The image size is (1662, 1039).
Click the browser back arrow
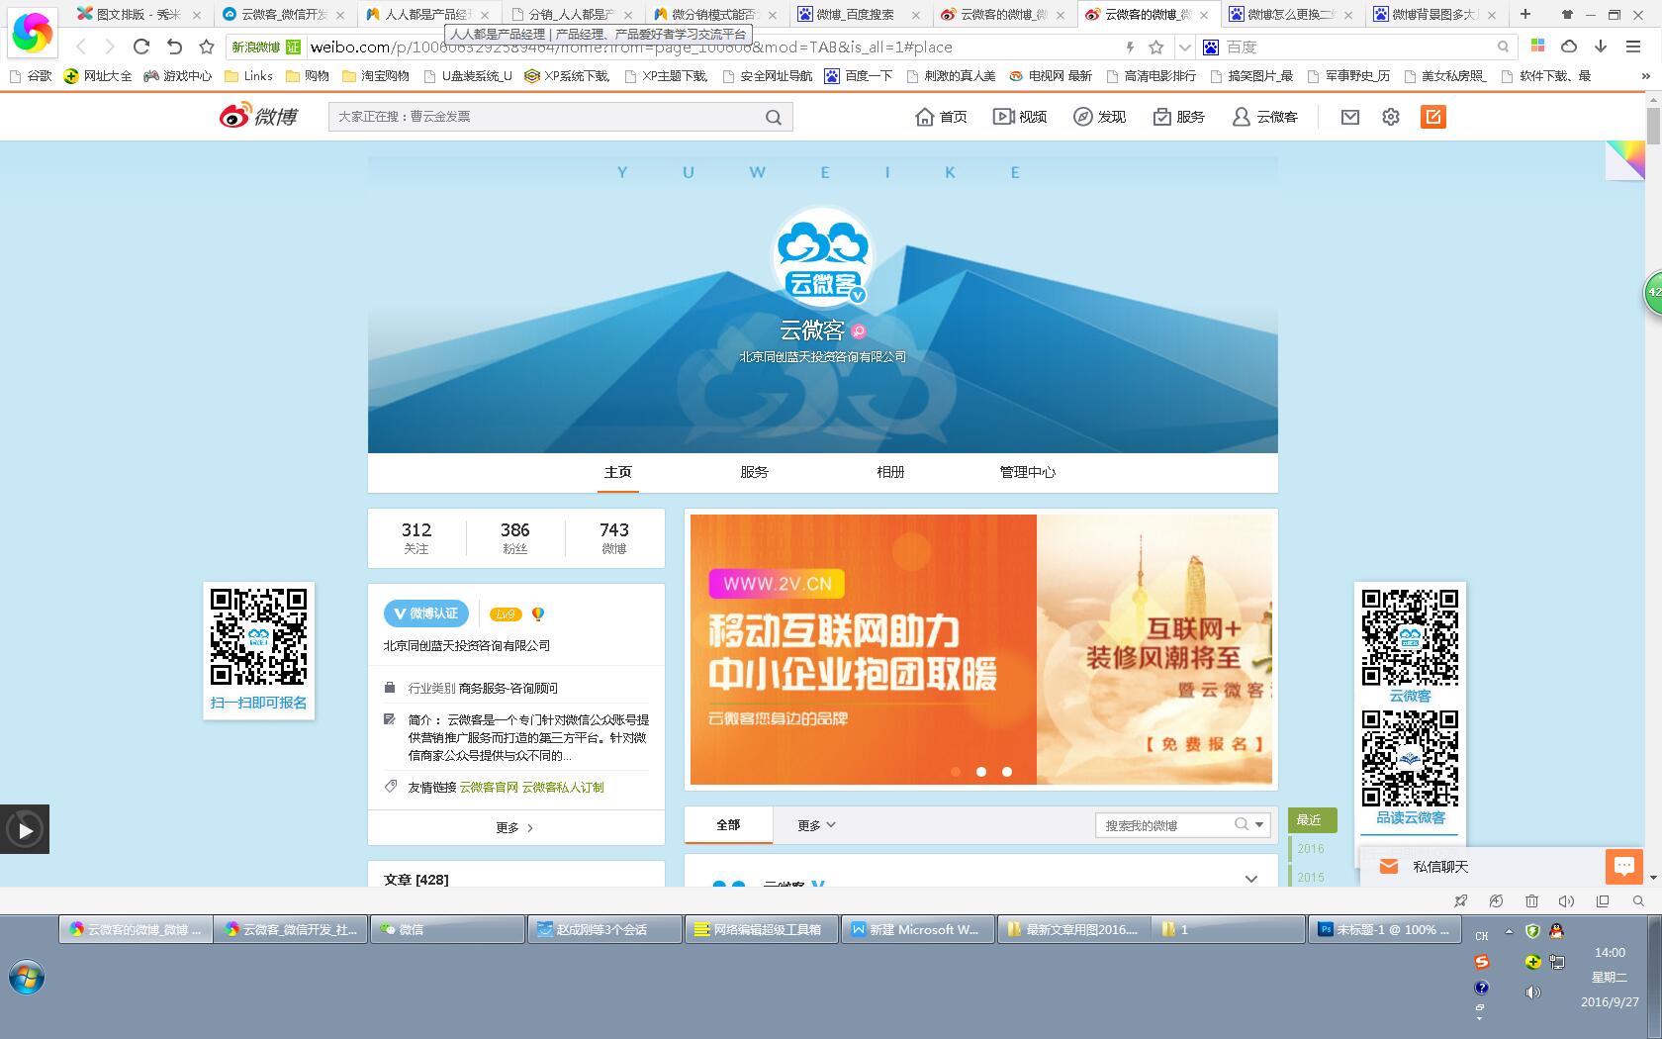[x=81, y=47]
